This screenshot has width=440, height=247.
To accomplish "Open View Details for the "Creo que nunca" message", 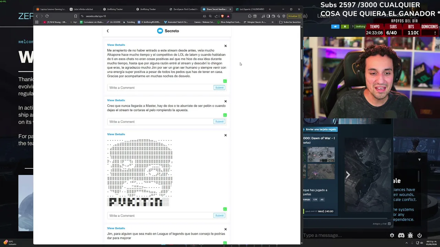I will coord(116,100).
